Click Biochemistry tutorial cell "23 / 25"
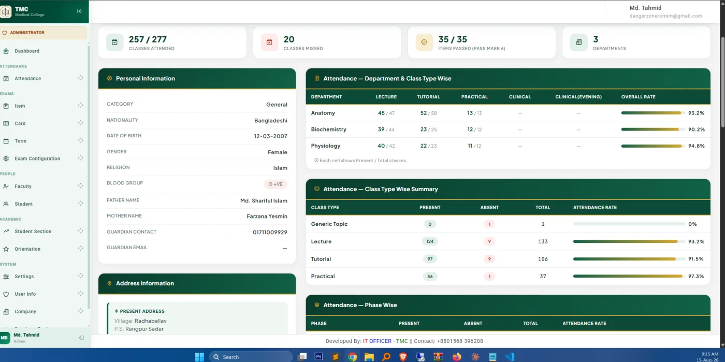The width and height of the screenshot is (725, 362). click(428, 129)
